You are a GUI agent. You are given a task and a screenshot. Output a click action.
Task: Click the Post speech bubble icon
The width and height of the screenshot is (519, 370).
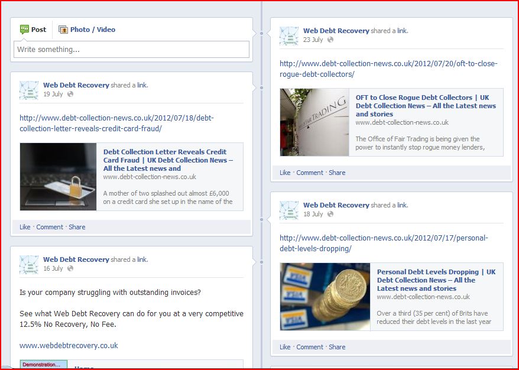tap(24, 30)
